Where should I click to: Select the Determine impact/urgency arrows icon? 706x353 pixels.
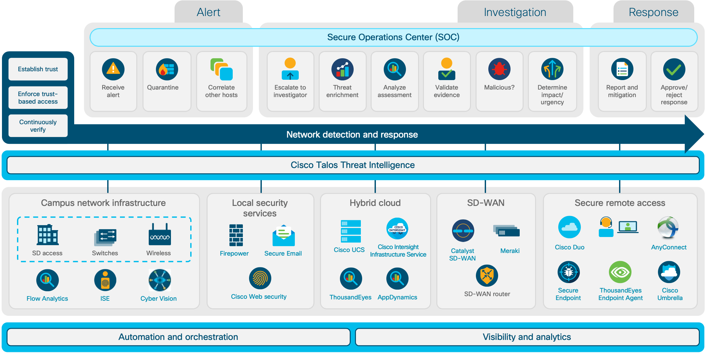click(x=552, y=69)
